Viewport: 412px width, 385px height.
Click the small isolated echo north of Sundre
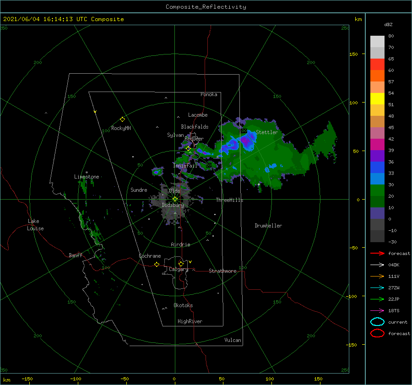click(x=157, y=172)
